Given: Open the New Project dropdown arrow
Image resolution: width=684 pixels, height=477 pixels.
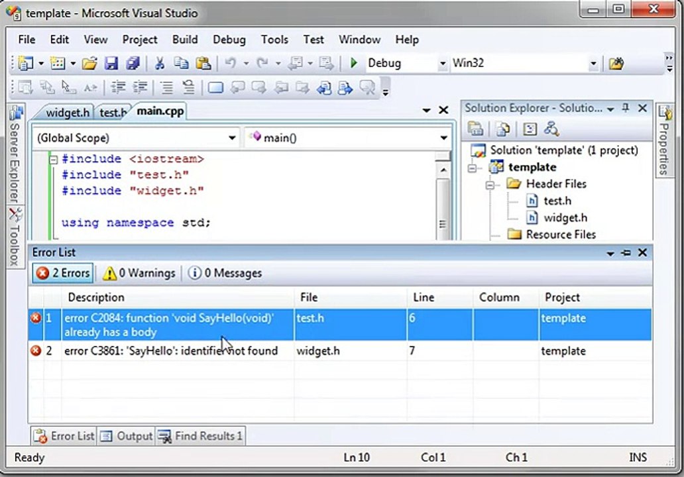Looking at the screenshot, I should point(41,64).
